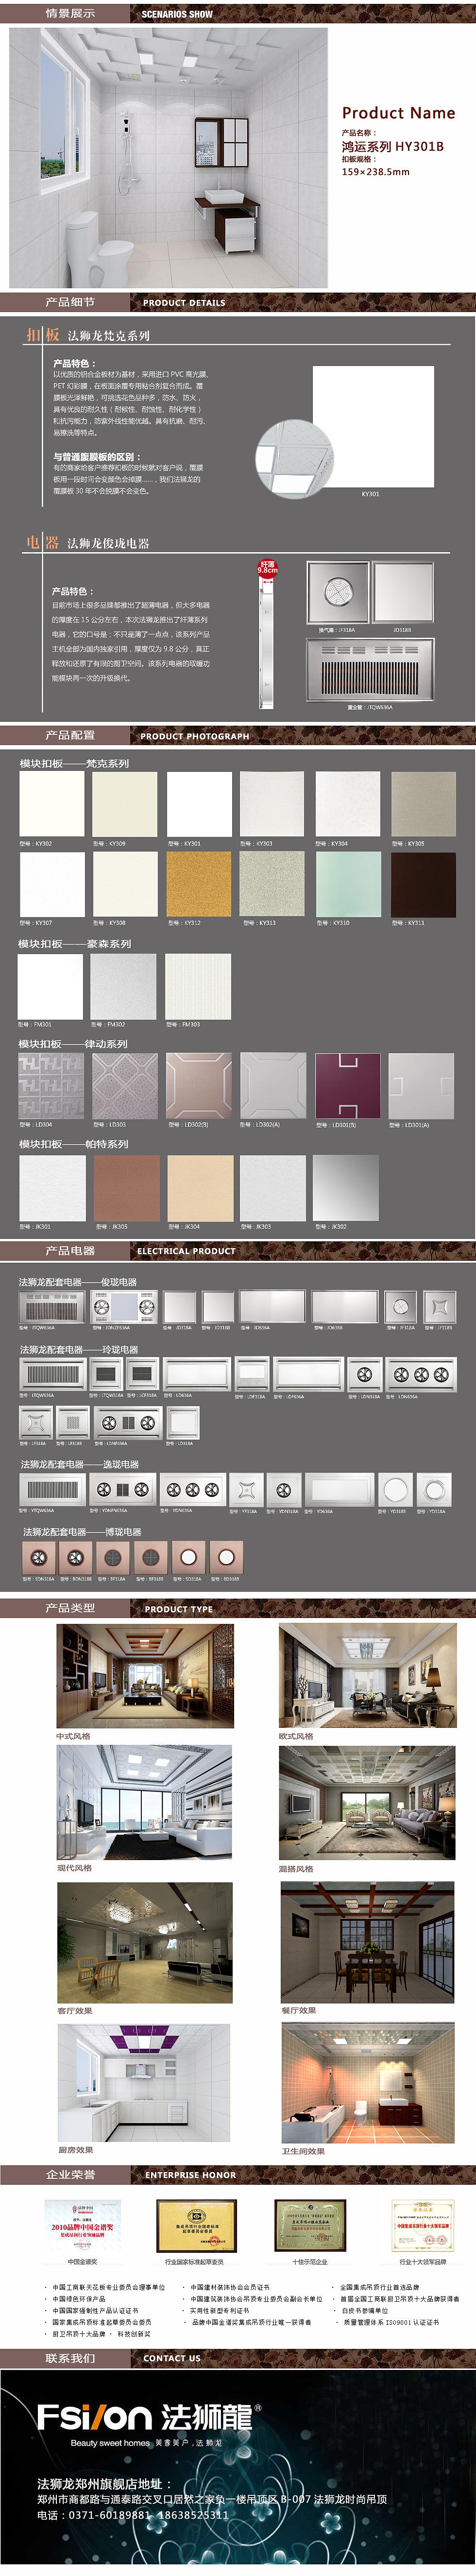Click the red 9.8cm thickness badge
This screenshot has width=476, height=2576.
click(268, 568)
